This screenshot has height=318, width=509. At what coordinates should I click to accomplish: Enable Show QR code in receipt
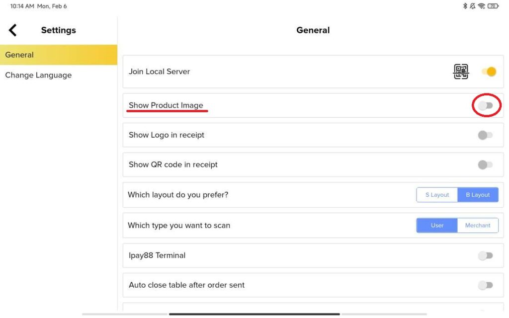pyautogui.click(x=485, y=165)
